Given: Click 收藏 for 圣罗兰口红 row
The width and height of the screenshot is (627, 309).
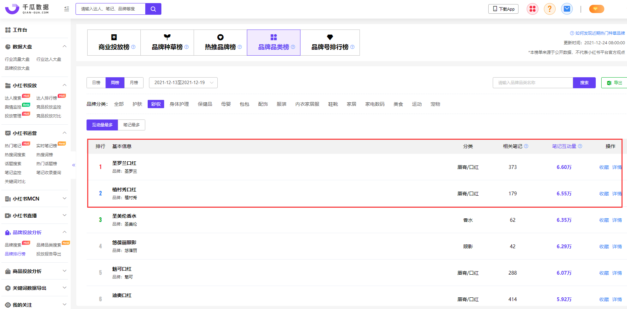Looking at the screenshot, I should (604, 167).
